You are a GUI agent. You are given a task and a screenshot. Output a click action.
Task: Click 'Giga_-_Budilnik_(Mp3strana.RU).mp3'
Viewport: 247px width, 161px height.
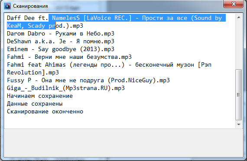[66, 88]
